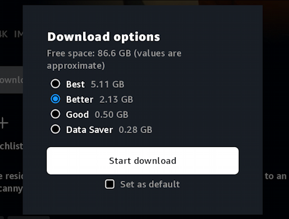
Task: Choose the Good quality radio button
Action: click(55, 114)
